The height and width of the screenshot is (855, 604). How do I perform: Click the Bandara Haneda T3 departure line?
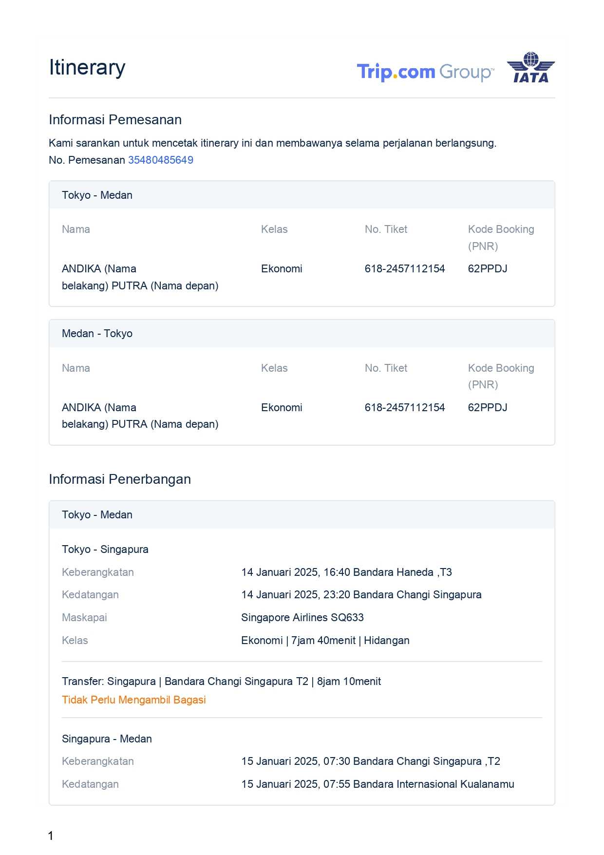point(346,572)
